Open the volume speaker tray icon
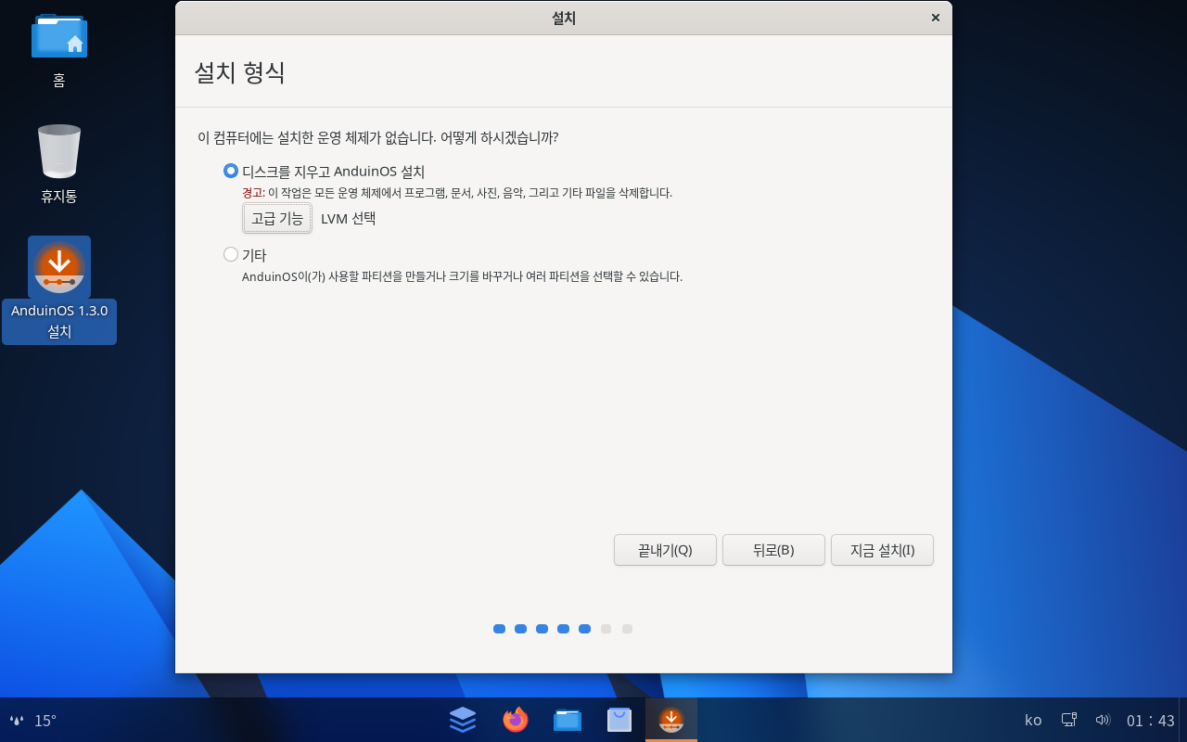Image resolution: width=1187 pixels, height=742 pixels. pyautogui.click(x=1103, y=720)
